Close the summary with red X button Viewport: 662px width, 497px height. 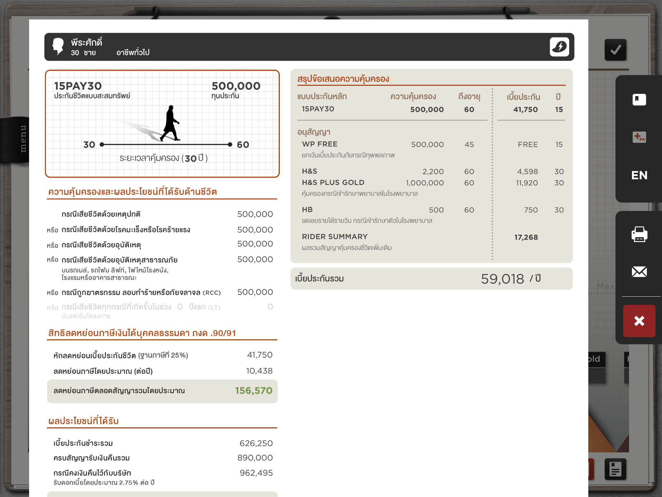click(x=639, y=321)
